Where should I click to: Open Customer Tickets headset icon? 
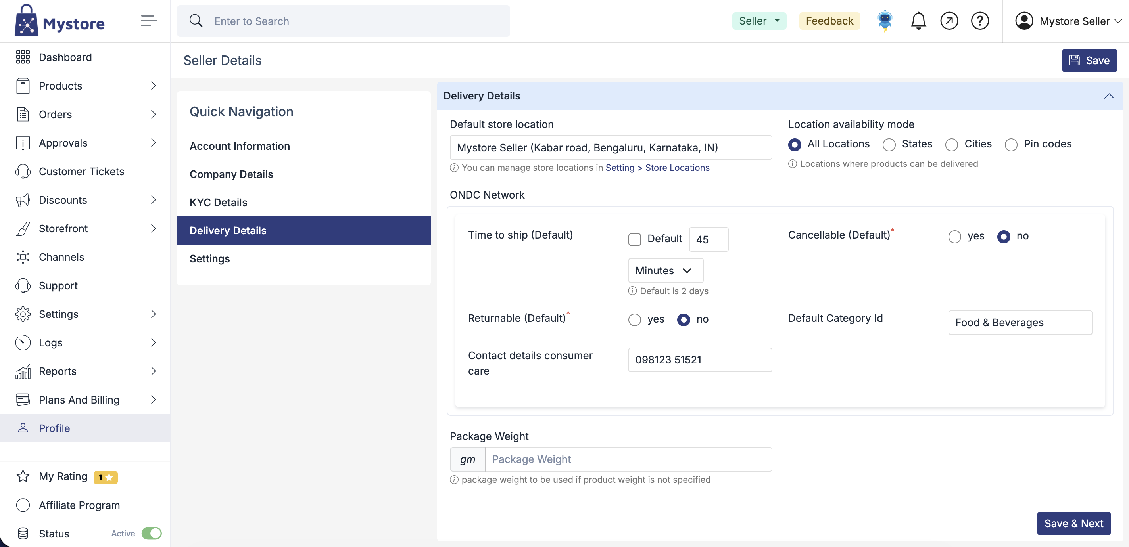23,171
